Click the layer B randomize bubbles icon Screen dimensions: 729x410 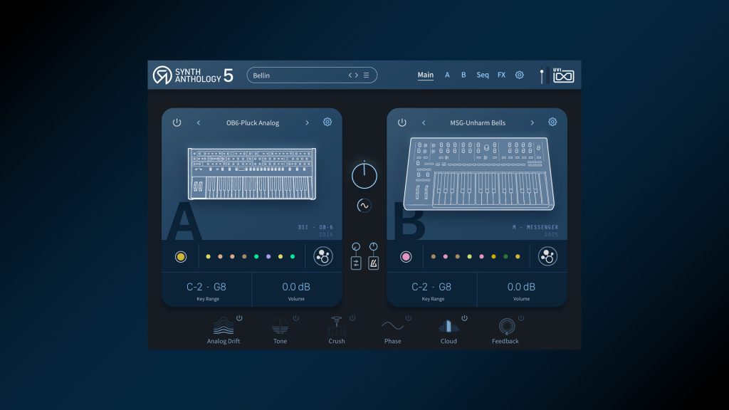point(547,256)
